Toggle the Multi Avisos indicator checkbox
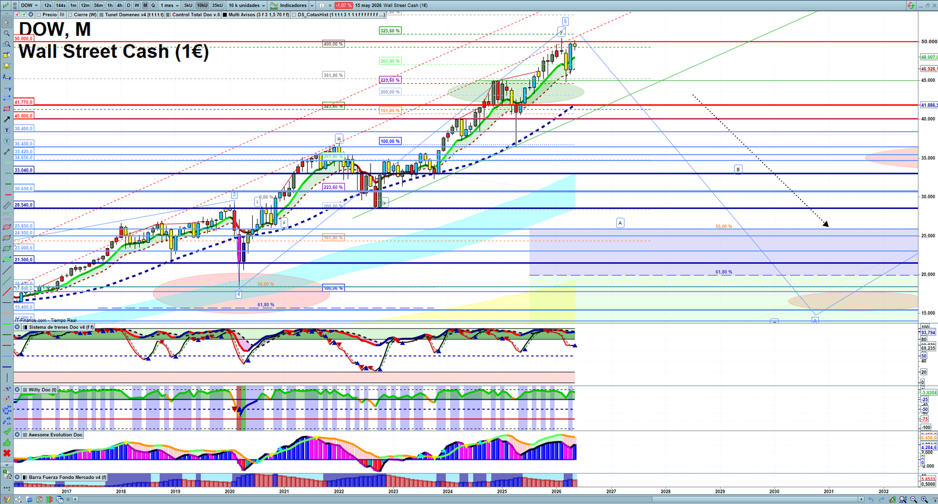The height and width of the screenshot is (504, 938). point(225,15)
